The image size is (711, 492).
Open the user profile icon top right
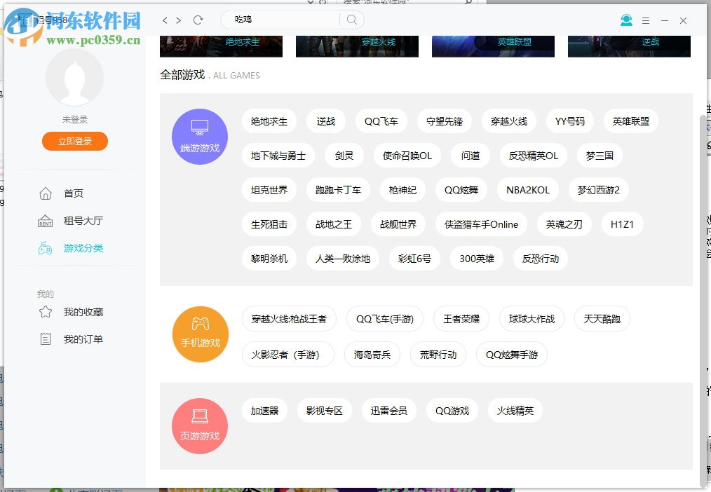tap(626, 20)
